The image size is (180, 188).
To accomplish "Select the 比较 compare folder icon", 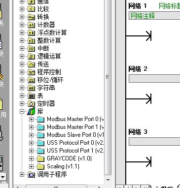I will click(31, 9).
